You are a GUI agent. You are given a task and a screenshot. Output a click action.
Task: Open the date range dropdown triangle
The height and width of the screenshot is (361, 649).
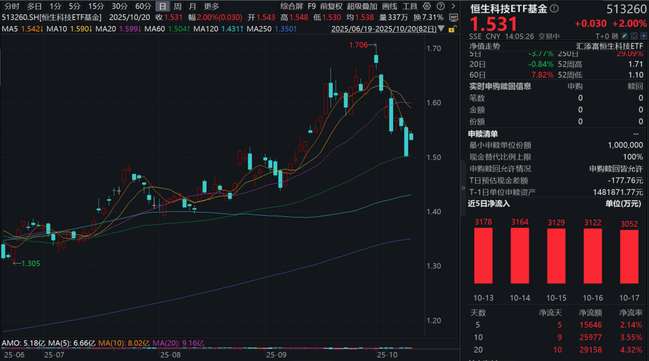(x=441, y=28)
